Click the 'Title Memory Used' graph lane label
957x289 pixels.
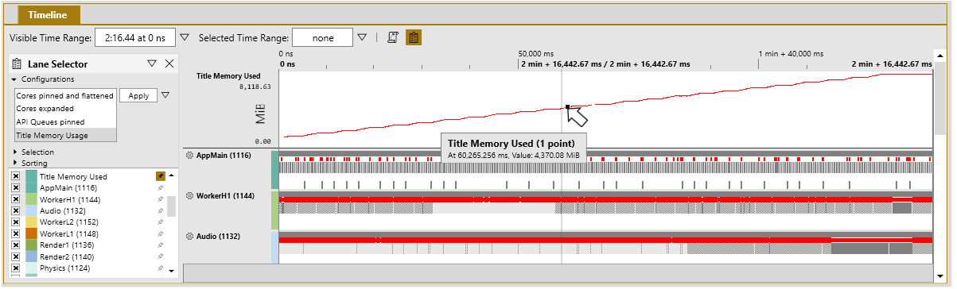(x=228, y=76)
